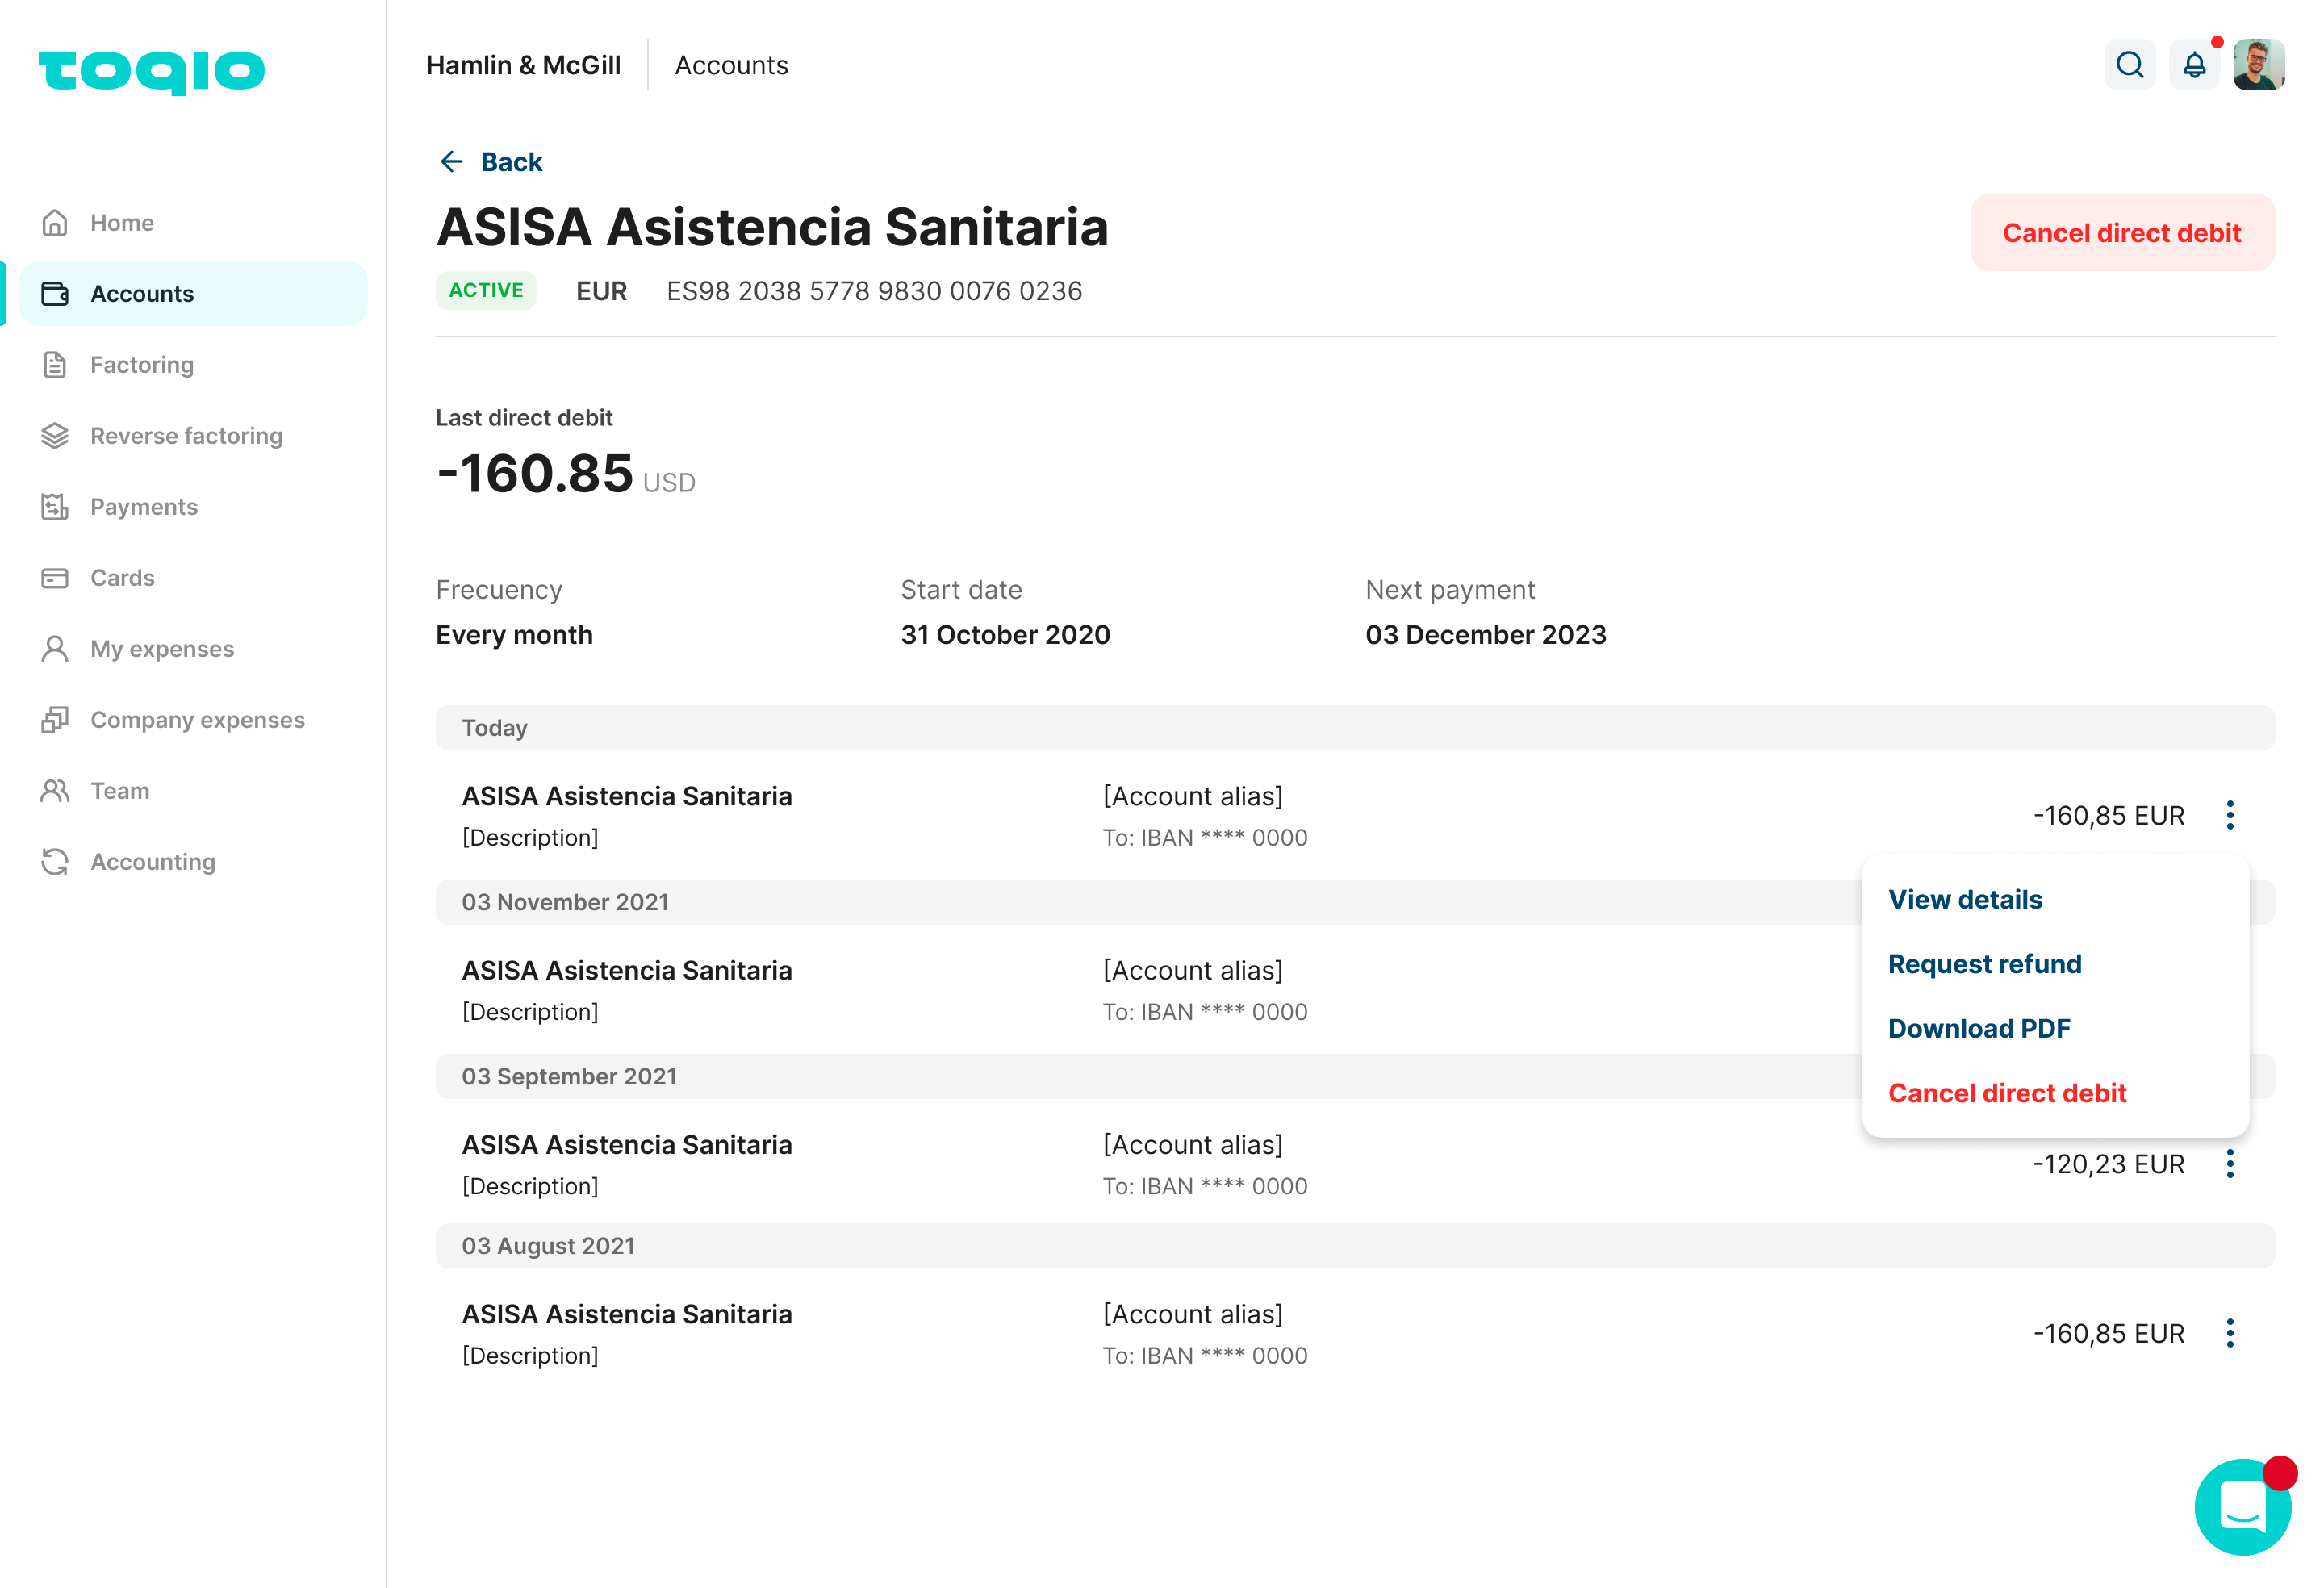Click Cancel direct debit button at top
The width and height of the screenshot is (2324, 1588).
[x=2121, y=232]
